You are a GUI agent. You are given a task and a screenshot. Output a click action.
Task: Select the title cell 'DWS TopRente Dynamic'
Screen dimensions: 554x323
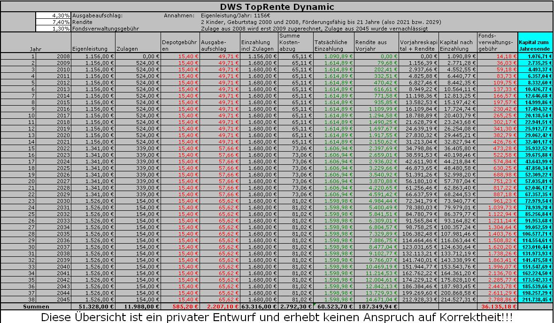pyautogui.click(x=277, y=7)
